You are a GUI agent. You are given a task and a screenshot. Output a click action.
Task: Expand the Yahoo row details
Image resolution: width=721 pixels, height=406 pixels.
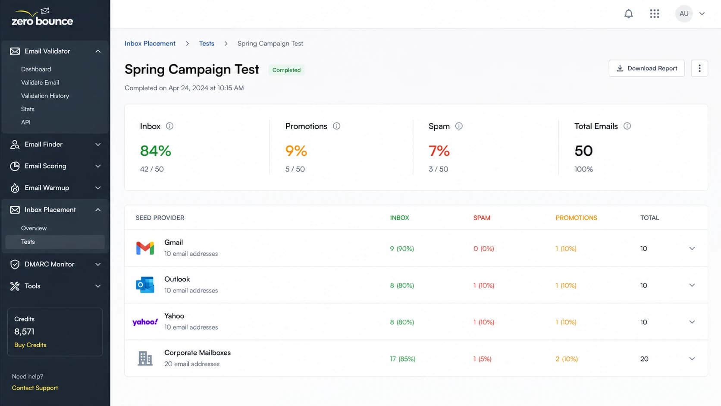click(x=692, y=322)
